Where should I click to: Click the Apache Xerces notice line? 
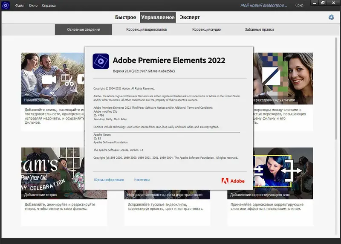pyautogui.click(x=102, y=135)
